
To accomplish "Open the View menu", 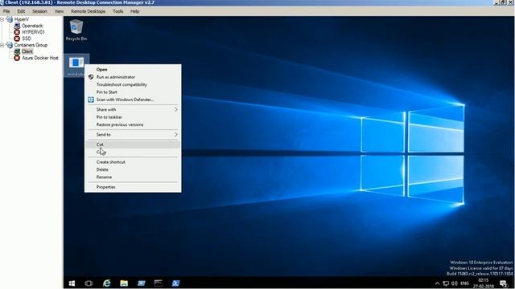I will point(59,11).
